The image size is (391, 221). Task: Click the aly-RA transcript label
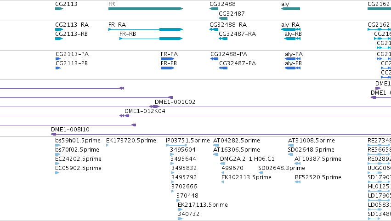[290, 25]
